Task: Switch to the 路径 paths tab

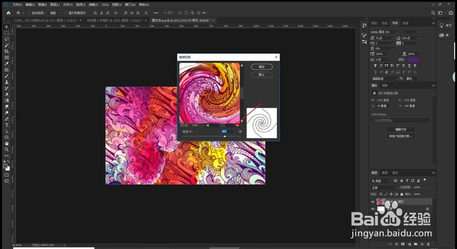Action: [x=395, y=173]
